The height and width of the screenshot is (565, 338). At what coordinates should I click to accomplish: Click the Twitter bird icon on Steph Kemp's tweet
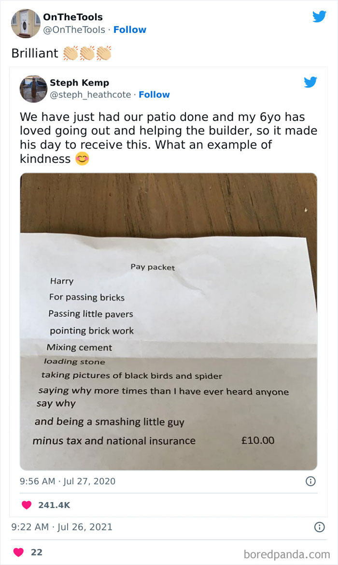(310, 82)
